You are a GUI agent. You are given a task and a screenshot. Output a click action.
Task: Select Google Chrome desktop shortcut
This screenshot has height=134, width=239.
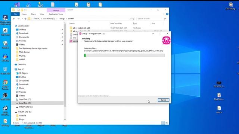[5, 84]
